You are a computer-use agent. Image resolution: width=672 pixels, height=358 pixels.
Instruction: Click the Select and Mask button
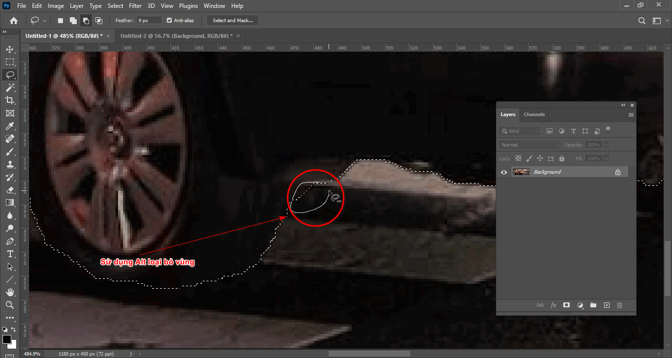232,20
